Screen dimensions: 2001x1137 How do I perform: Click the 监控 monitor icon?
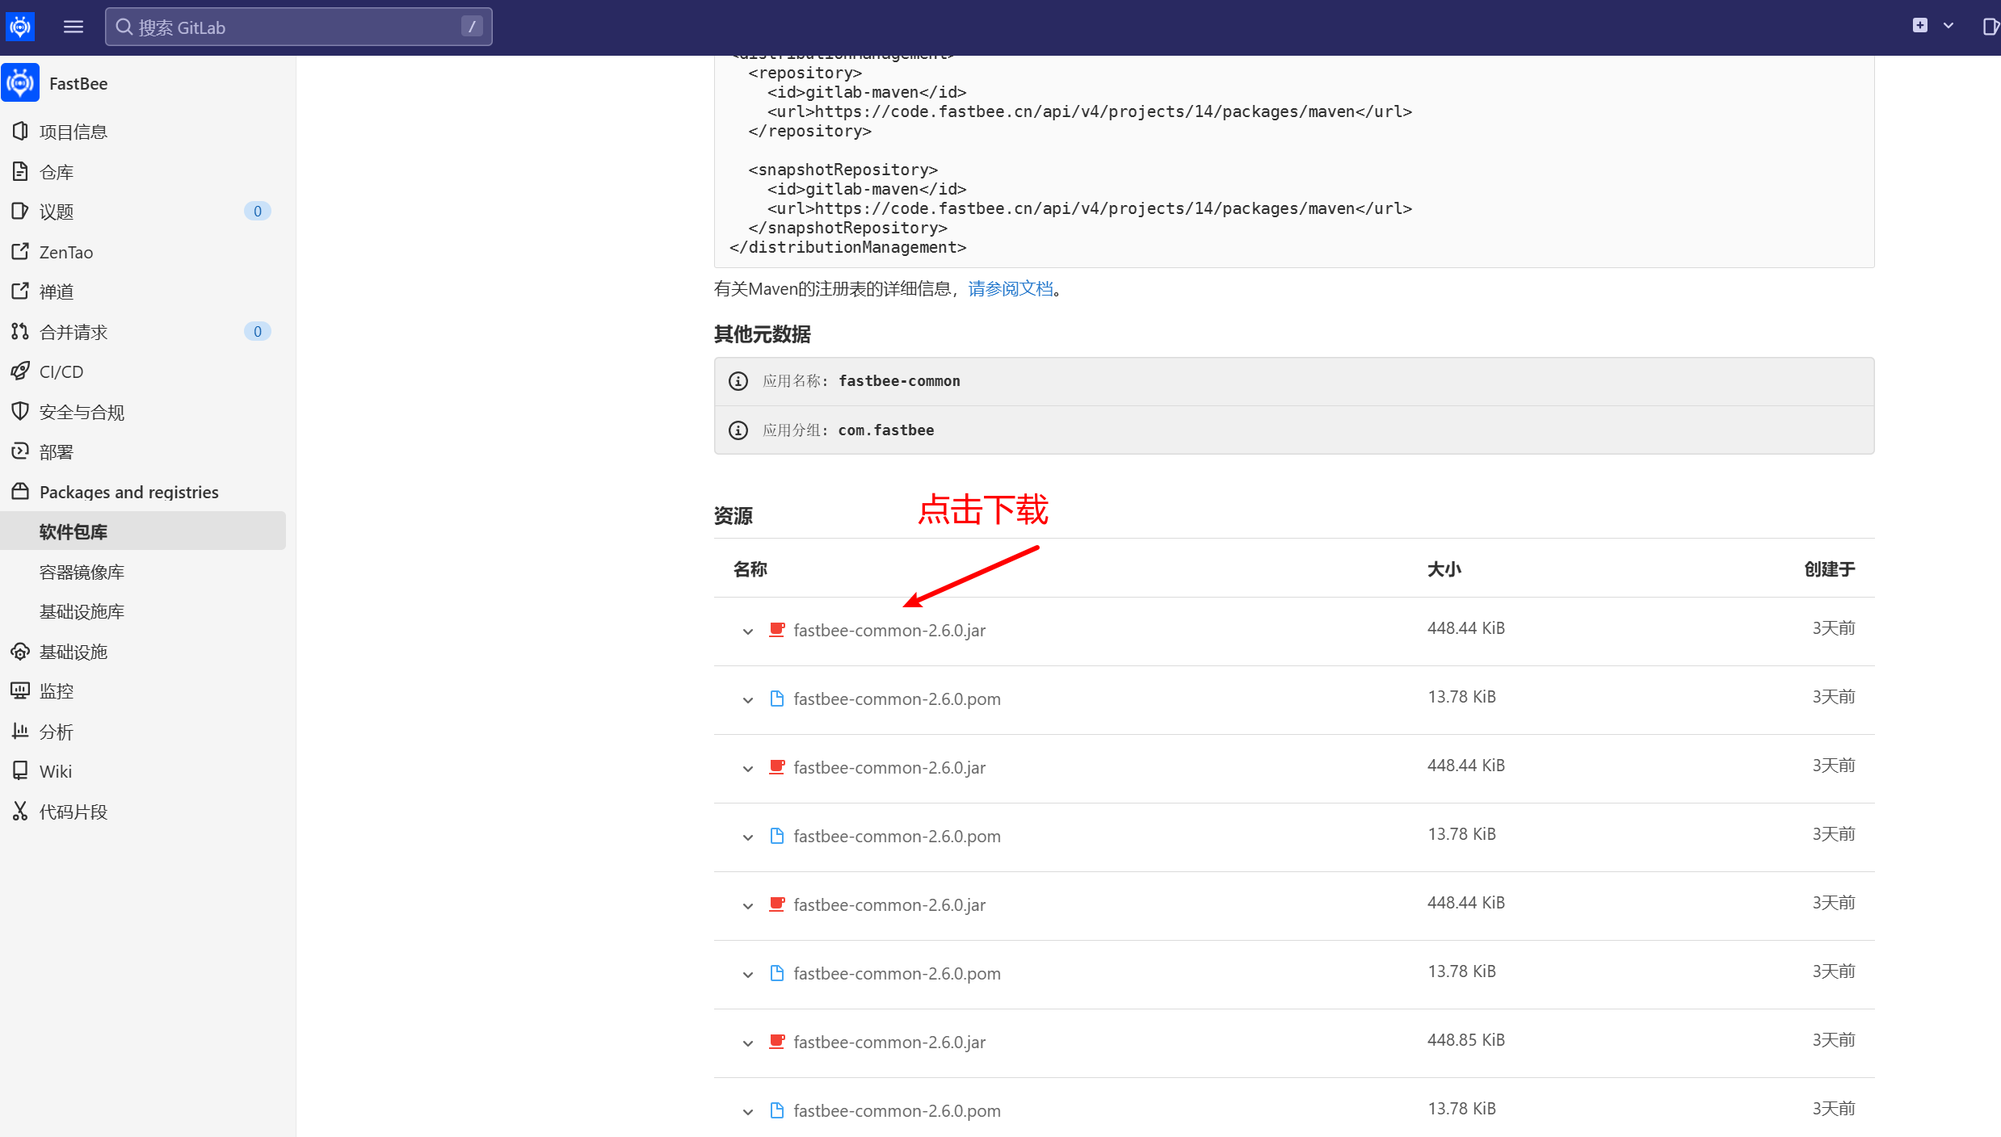click(20, 690)
